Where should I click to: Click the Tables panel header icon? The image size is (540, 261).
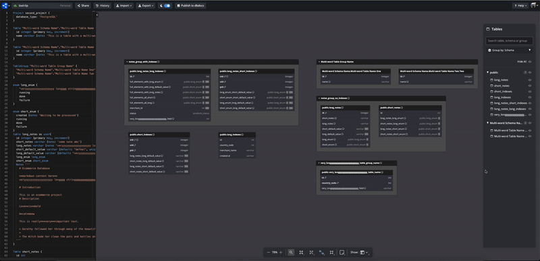487,29
